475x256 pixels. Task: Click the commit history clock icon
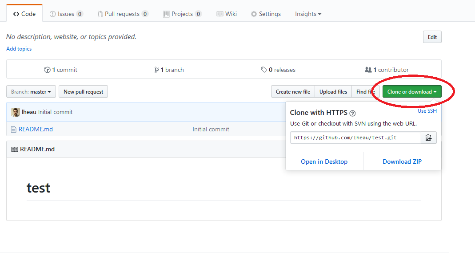(48, 70)
